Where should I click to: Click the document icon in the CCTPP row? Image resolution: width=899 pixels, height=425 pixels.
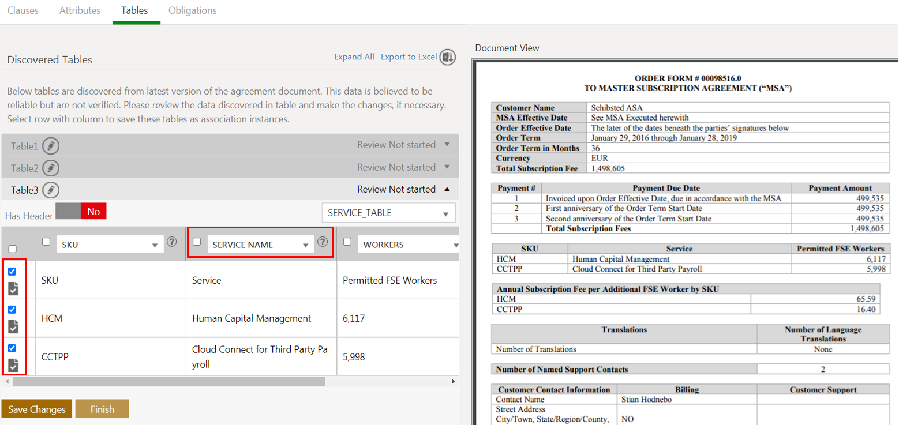pyautogui.click(x=13, y=364)
